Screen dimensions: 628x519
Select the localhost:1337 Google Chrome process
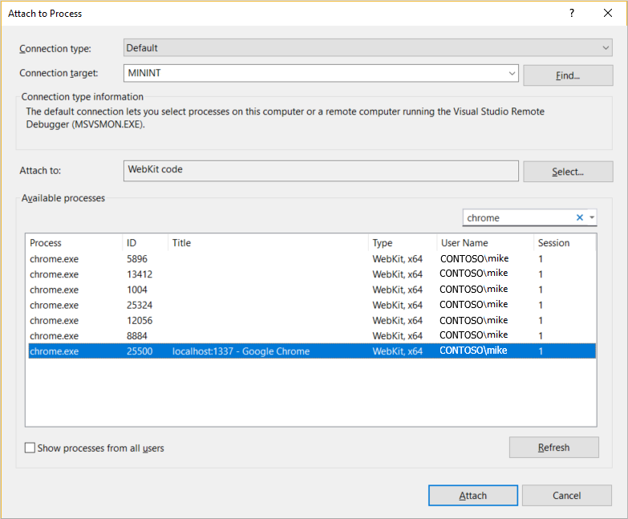pyautogui.click(x=241, y=351)
